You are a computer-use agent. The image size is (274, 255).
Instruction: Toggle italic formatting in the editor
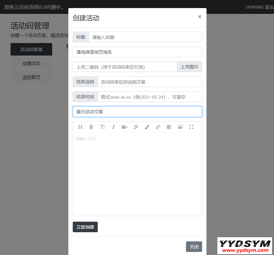click(114, 127)
